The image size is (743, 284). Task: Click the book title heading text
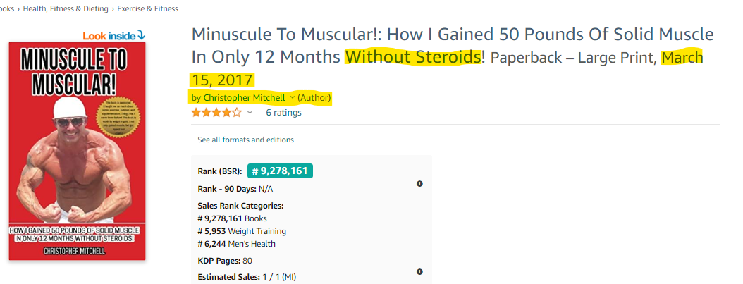pyautogui.click(x=453, y=46)
